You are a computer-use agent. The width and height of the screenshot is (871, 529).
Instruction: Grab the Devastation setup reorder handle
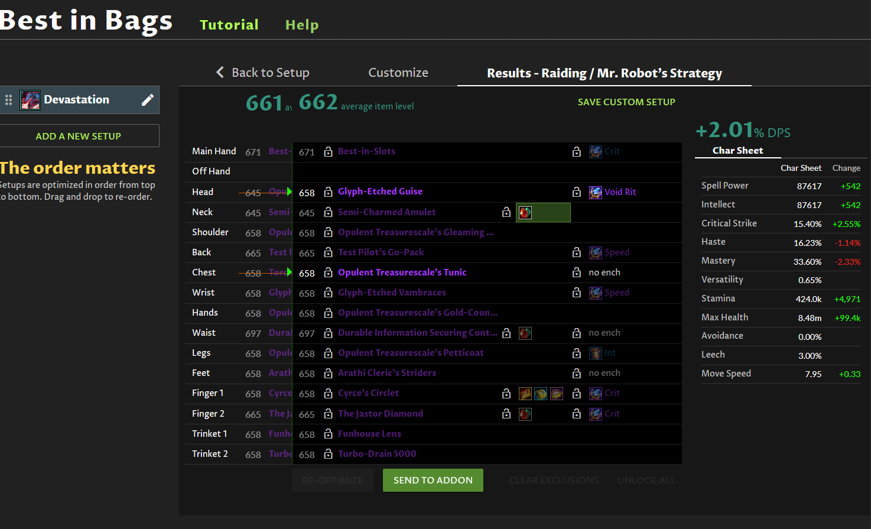coord(8,100)
